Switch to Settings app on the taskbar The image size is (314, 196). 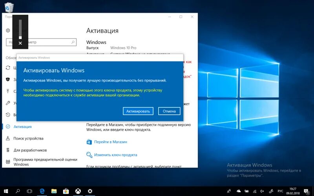click(x=90, y=191)
